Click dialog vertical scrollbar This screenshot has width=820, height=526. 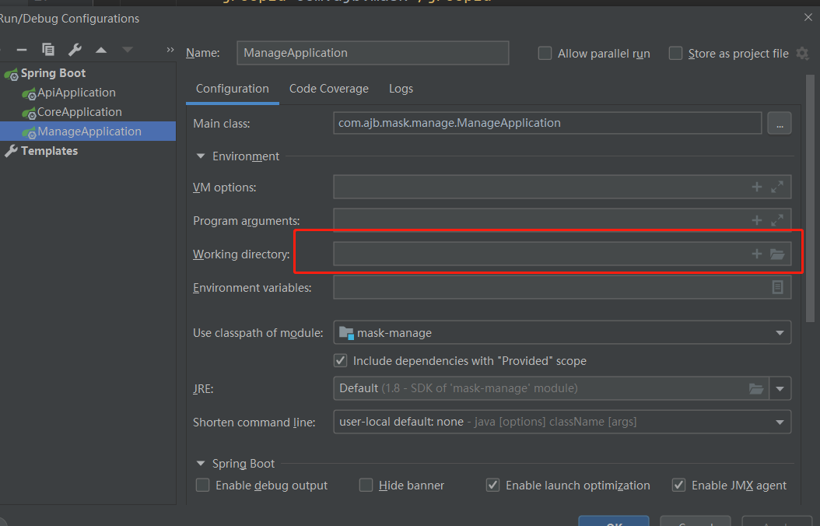click(810, 198)
